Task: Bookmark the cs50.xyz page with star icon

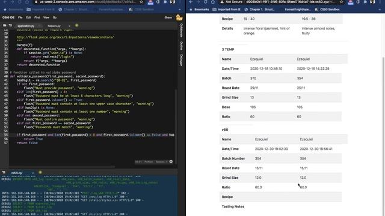Action: (x=342, y=2)
